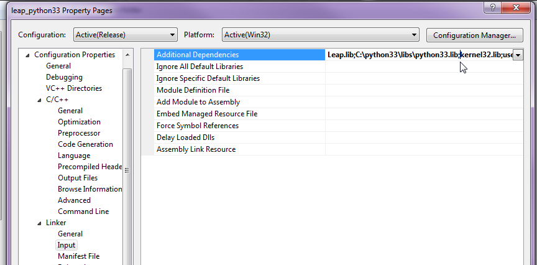Select Preprocessor in the tree

79,133
